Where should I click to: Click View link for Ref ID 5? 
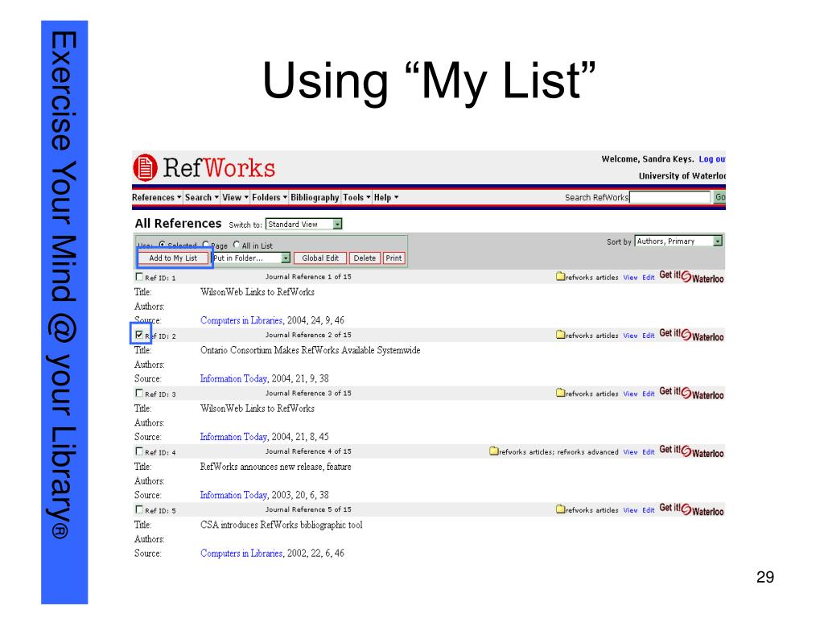point(630,510)
